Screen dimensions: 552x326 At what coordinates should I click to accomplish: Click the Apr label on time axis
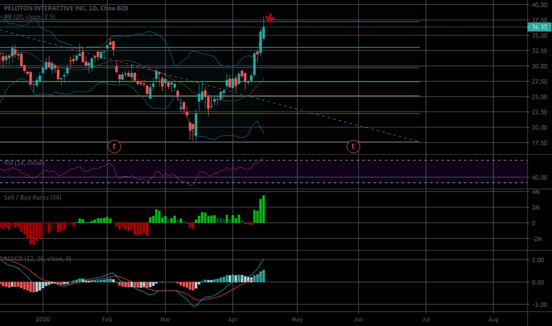click(233, 319)
